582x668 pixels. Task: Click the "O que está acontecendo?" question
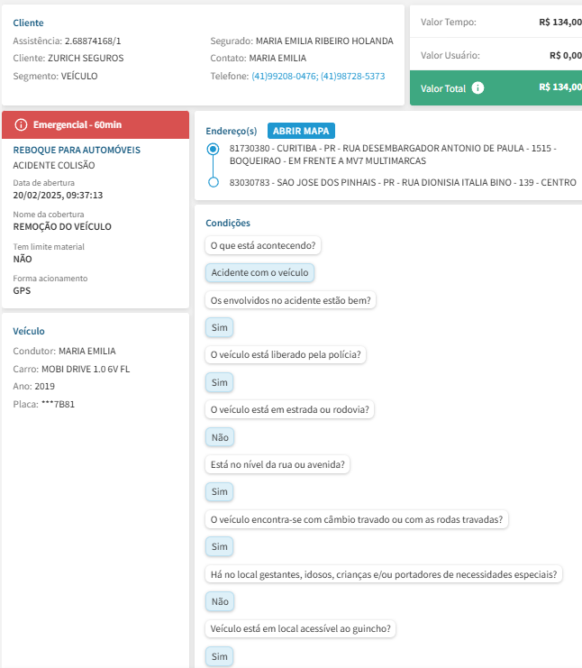(266, 244)
